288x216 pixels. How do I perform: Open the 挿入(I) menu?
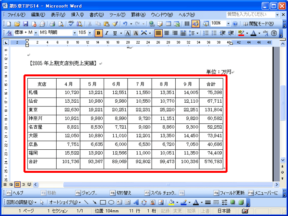(x=77, y=15)
